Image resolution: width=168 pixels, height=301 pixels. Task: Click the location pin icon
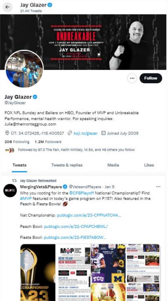(7, 133)
